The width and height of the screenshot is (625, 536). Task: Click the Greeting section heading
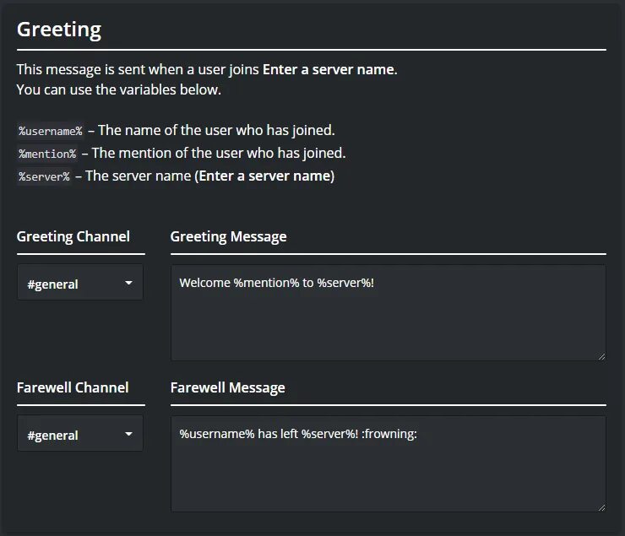59,30
